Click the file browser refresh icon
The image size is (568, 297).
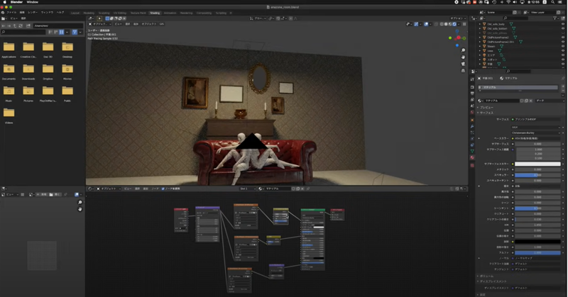21,26
